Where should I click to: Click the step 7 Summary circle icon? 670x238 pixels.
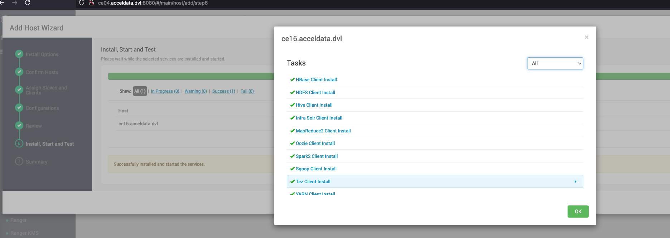pyautogui.click(x=19, y=161)
